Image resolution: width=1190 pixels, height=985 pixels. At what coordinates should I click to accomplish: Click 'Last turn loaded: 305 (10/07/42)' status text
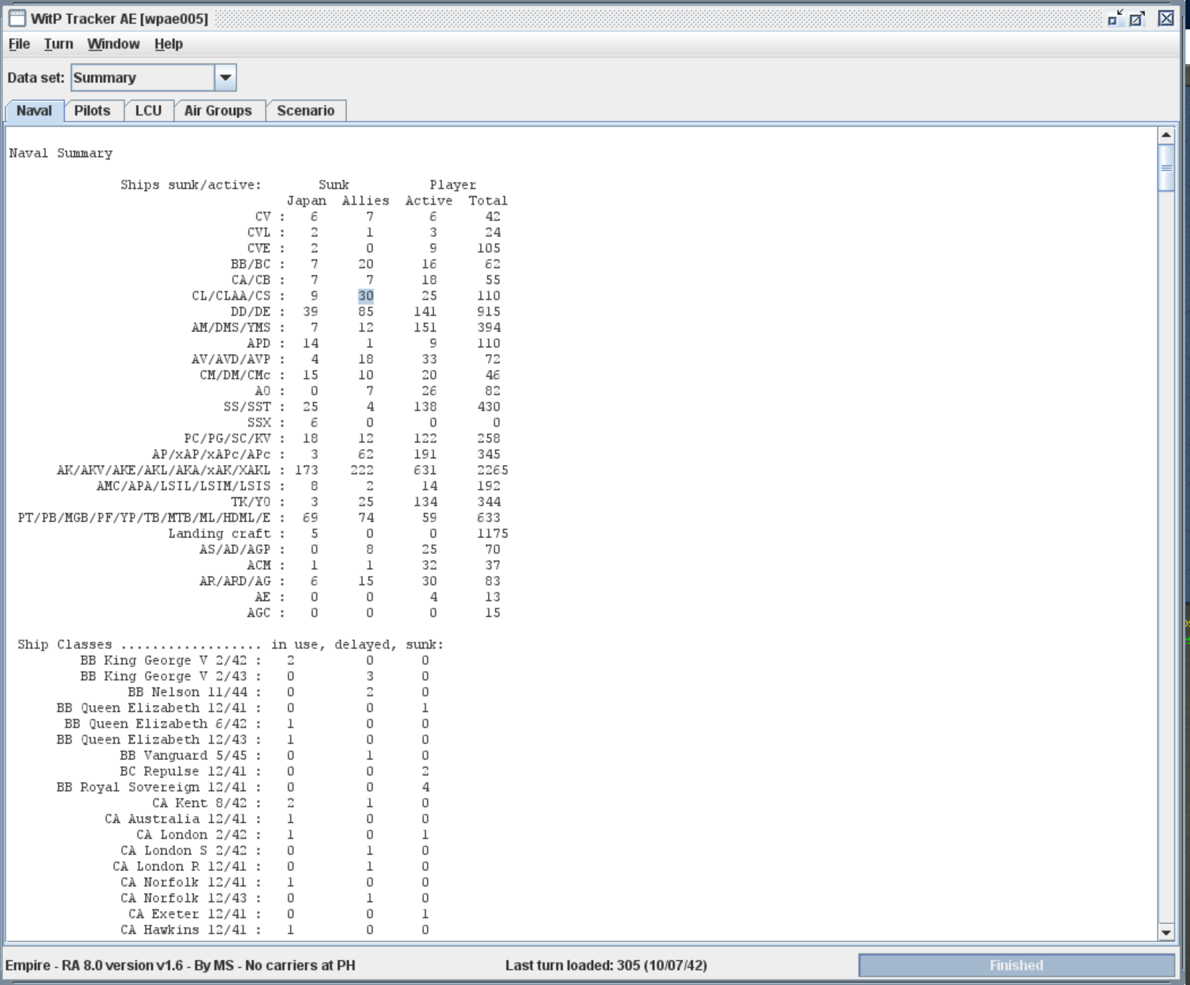[607, 965]
